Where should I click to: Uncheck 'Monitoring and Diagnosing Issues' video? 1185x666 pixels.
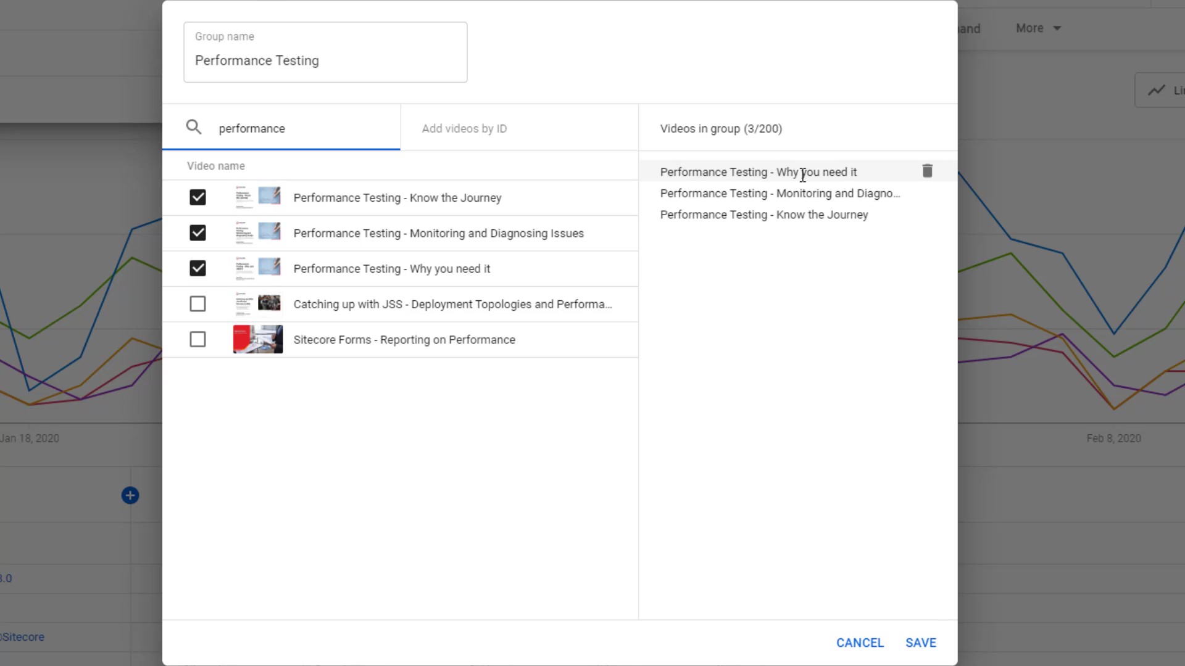197,233
